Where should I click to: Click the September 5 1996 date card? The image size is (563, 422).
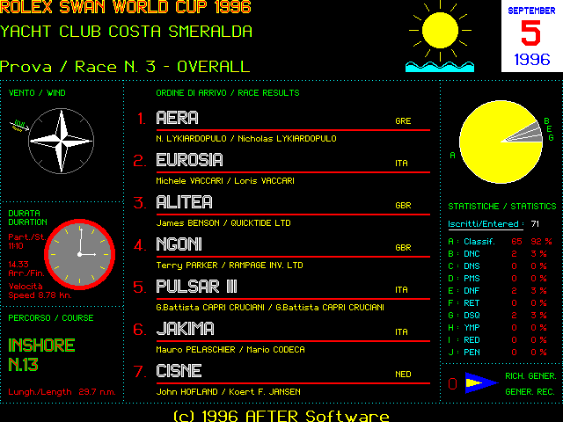point(531,36)
